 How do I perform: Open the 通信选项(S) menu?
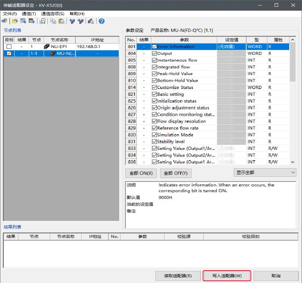click(x=53, y=14)
